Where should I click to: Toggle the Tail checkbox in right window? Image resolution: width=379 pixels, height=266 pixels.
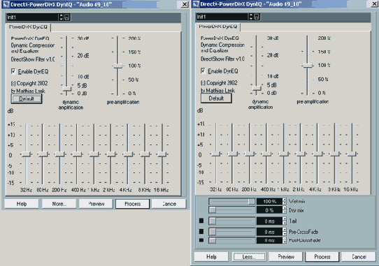[x=201, y=221]
